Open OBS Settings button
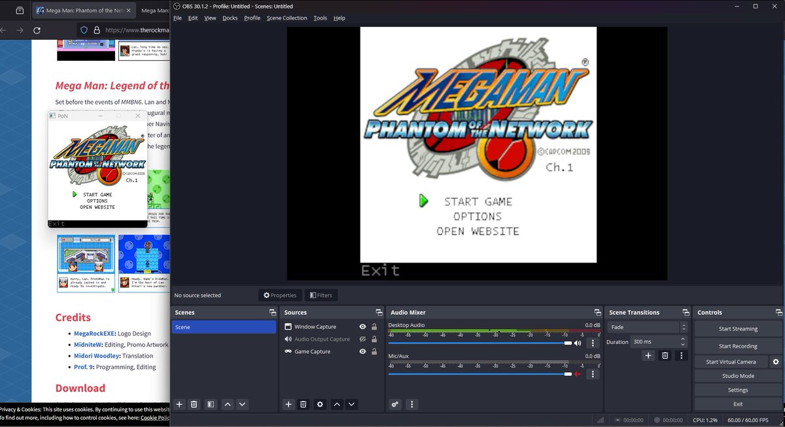This screenshot has width=785, height=427. point(738,390)
